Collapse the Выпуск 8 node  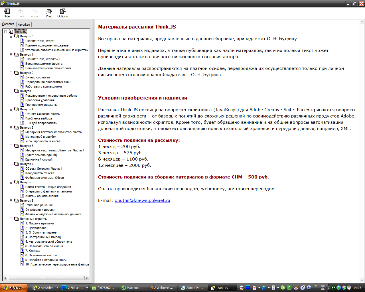(x=11, y=182)
